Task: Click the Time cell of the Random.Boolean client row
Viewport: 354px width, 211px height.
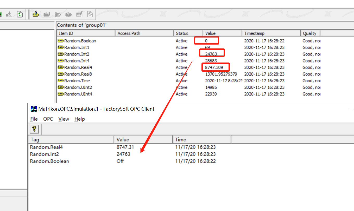Action: (195, 161)
